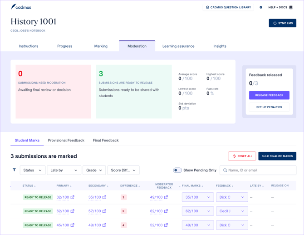Open moderator feedback 52/100 external link icon

[166, 225]
